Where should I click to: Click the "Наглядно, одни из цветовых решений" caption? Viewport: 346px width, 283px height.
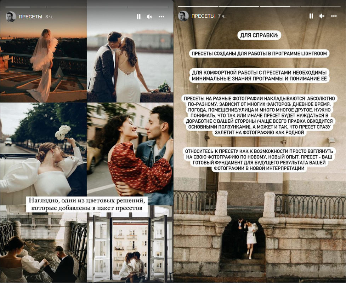[87, 204]
